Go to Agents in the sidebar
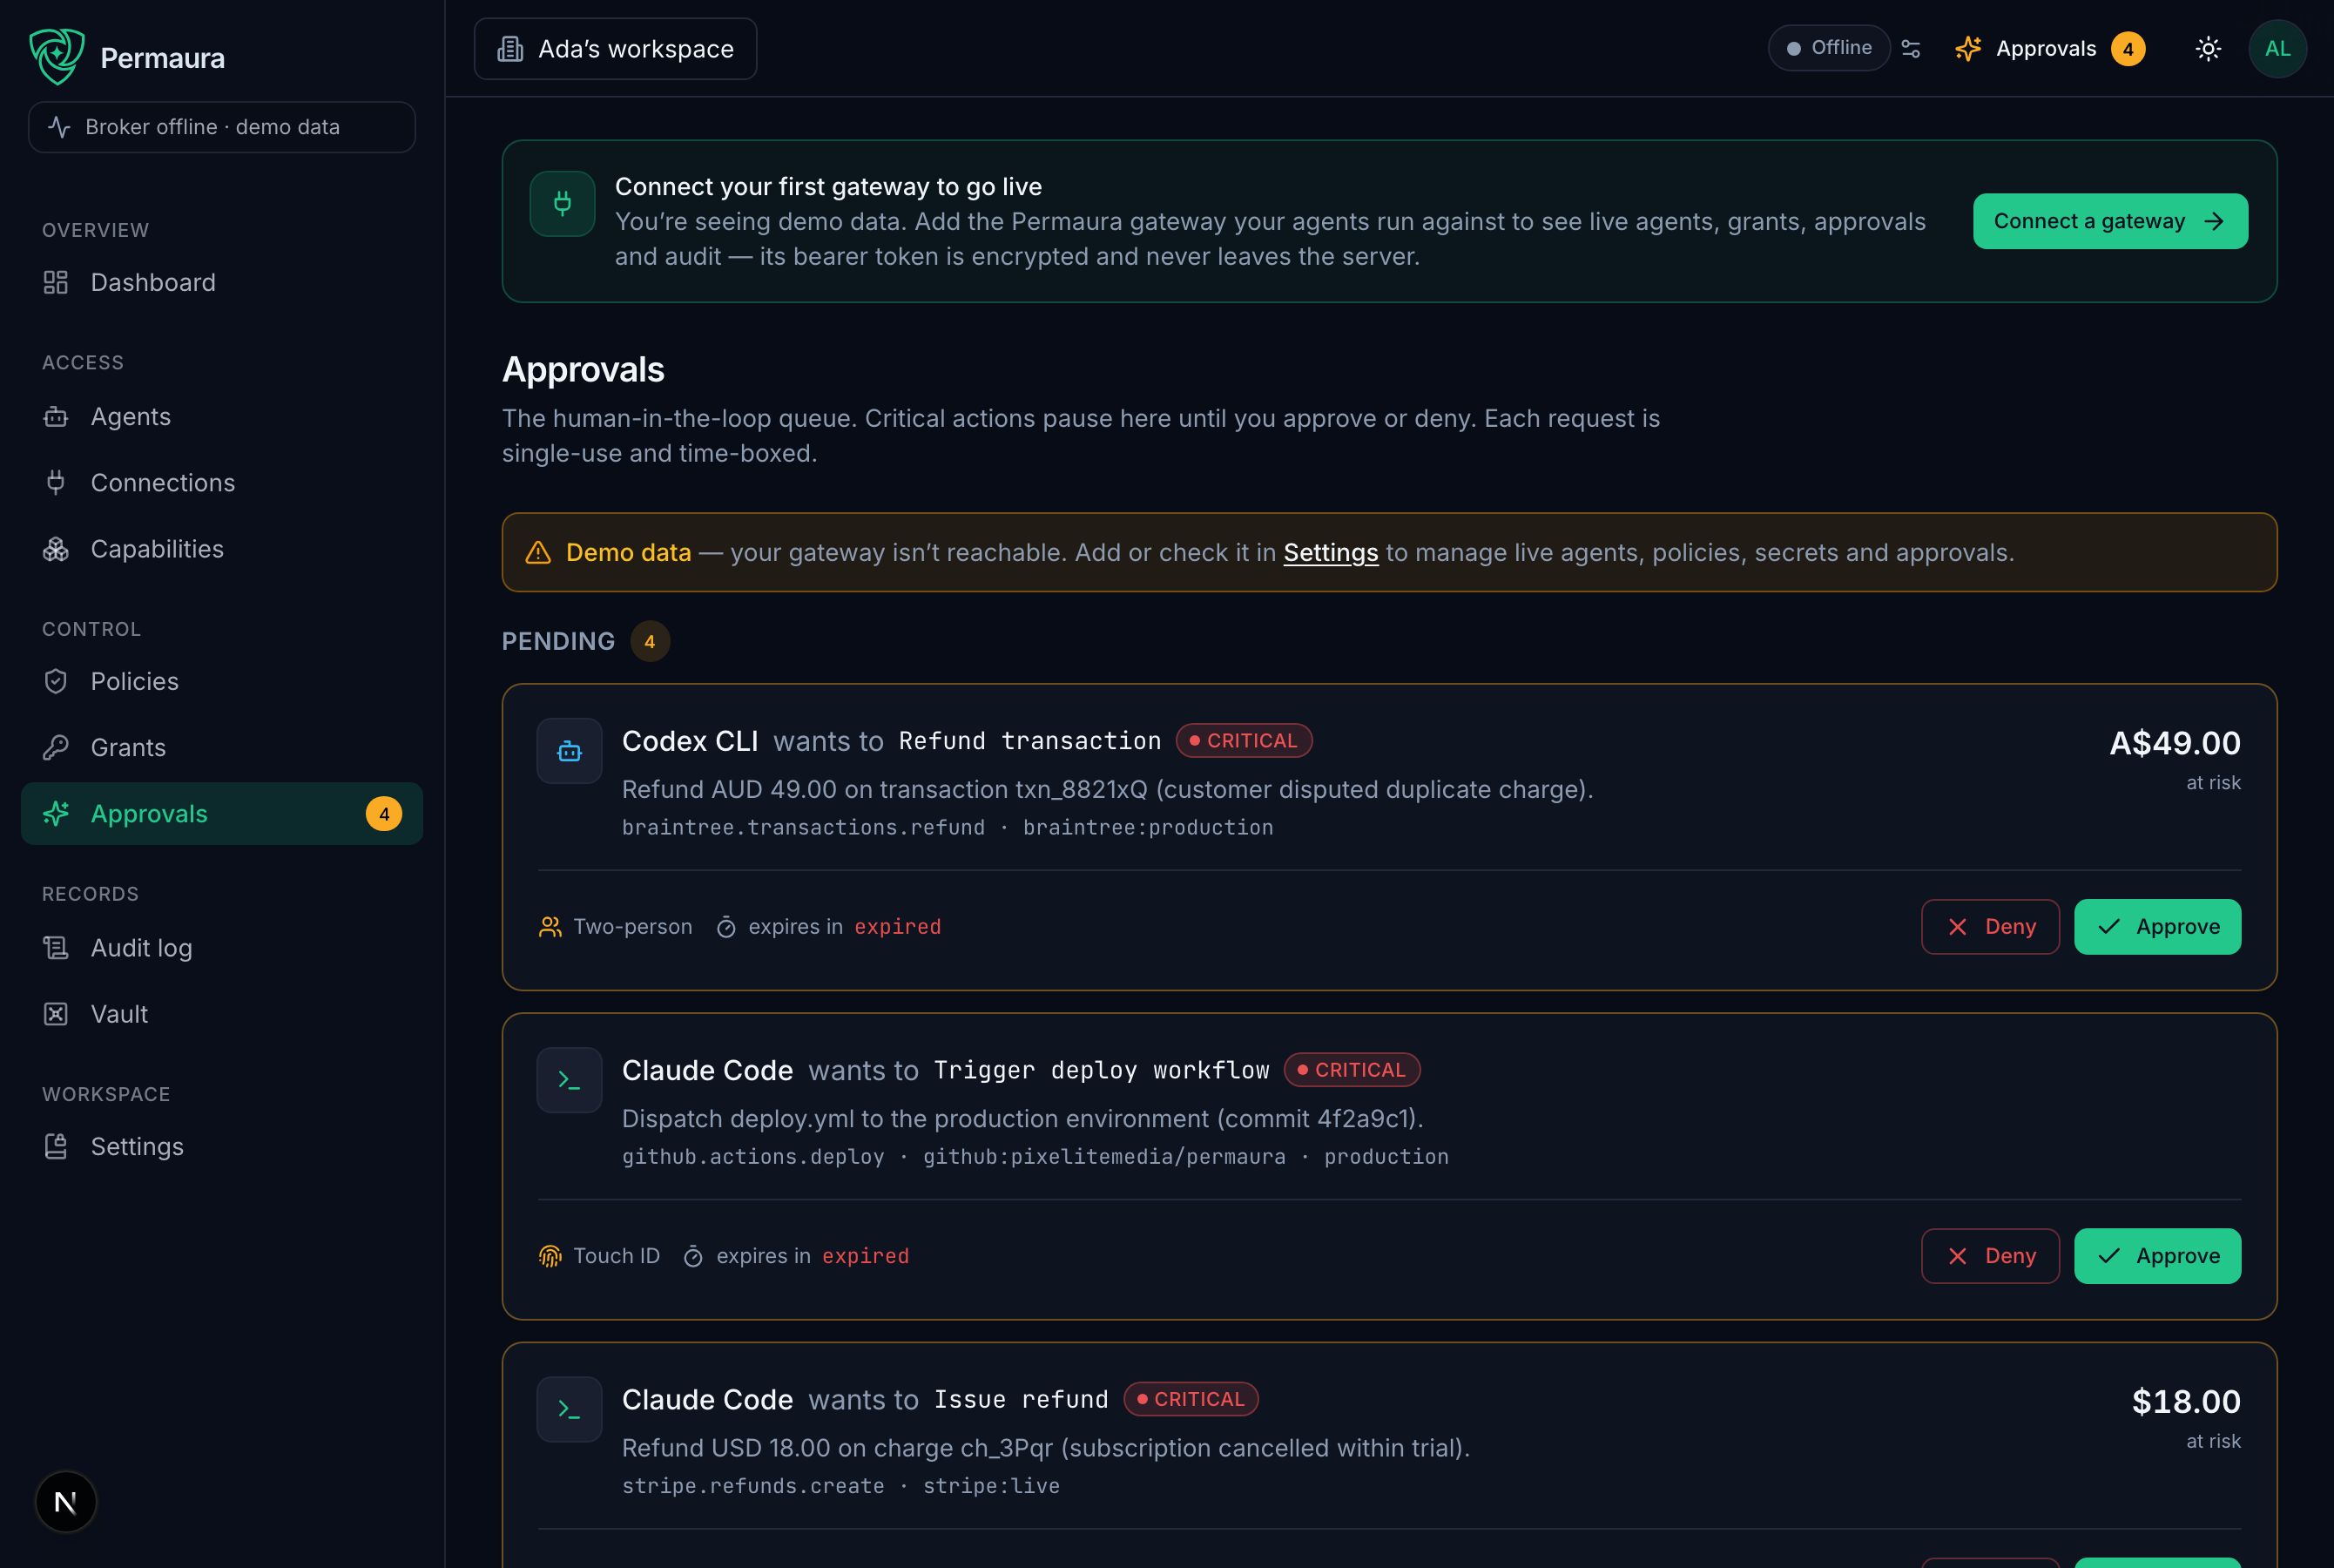This screenshot has height=1568, width=2334. coord(221,417)
